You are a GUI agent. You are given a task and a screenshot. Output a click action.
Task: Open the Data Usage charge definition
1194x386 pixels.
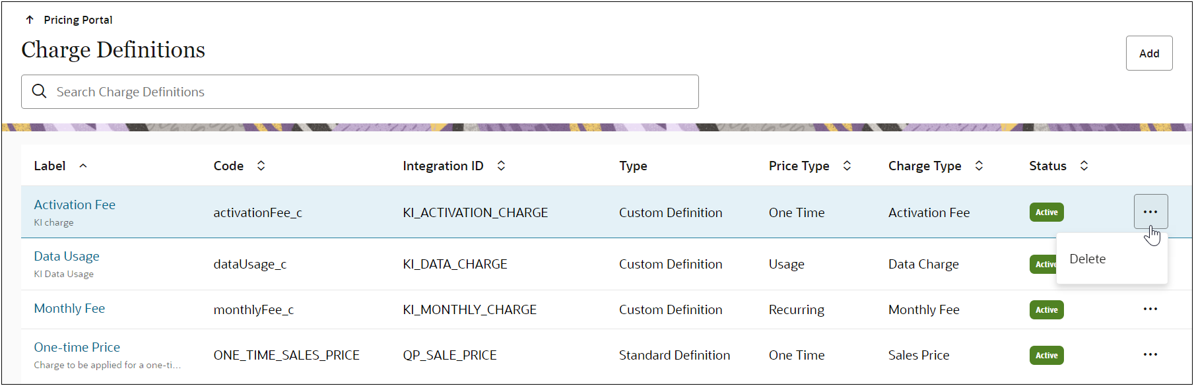(x=67, y=256)
